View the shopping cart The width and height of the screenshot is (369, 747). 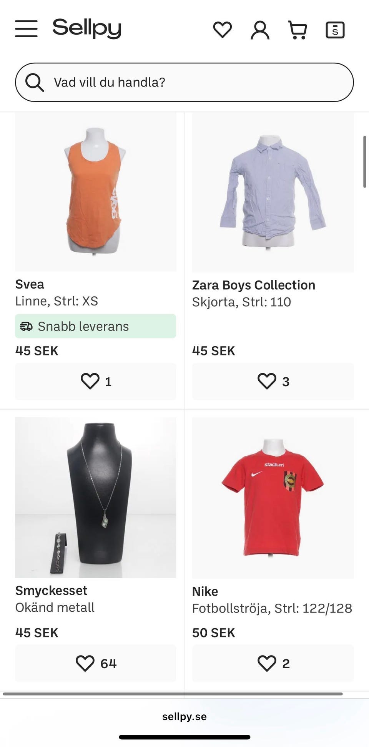tap(298, 30)
